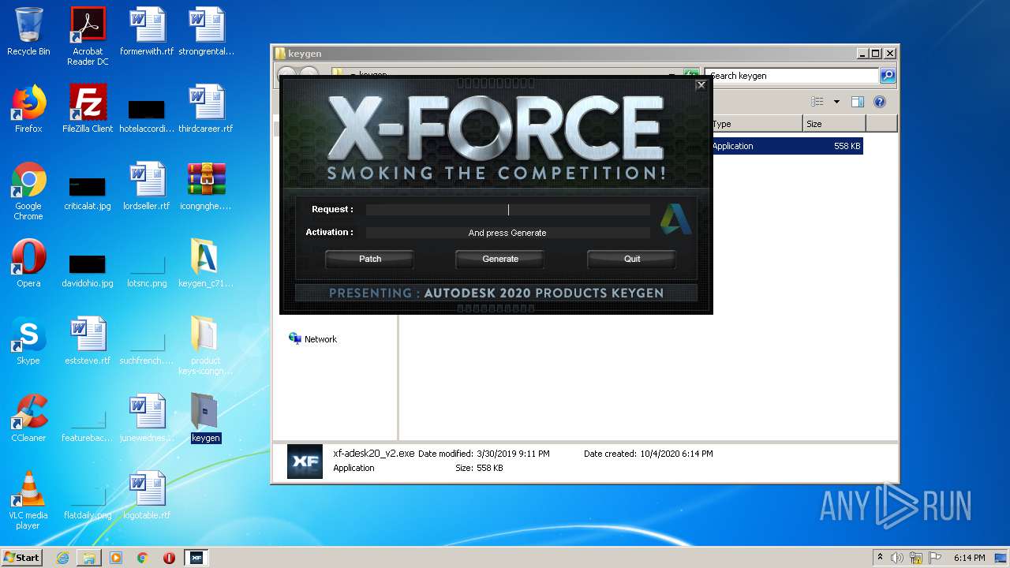Select junewednes rtf file on desktop
Screen dimensions: 1010x568
(147, 418)
